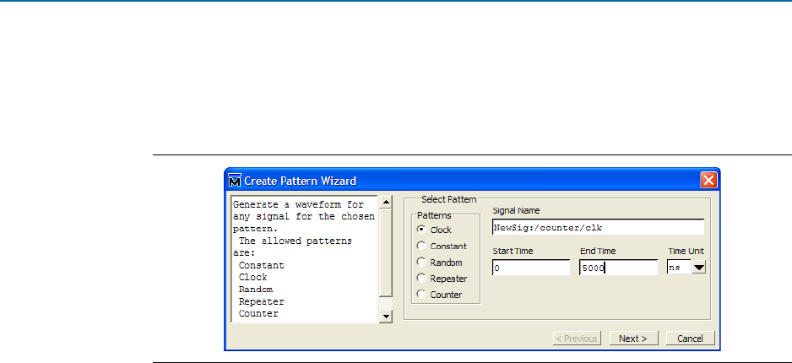Choose the Repeater pattern option

(420, 279)
